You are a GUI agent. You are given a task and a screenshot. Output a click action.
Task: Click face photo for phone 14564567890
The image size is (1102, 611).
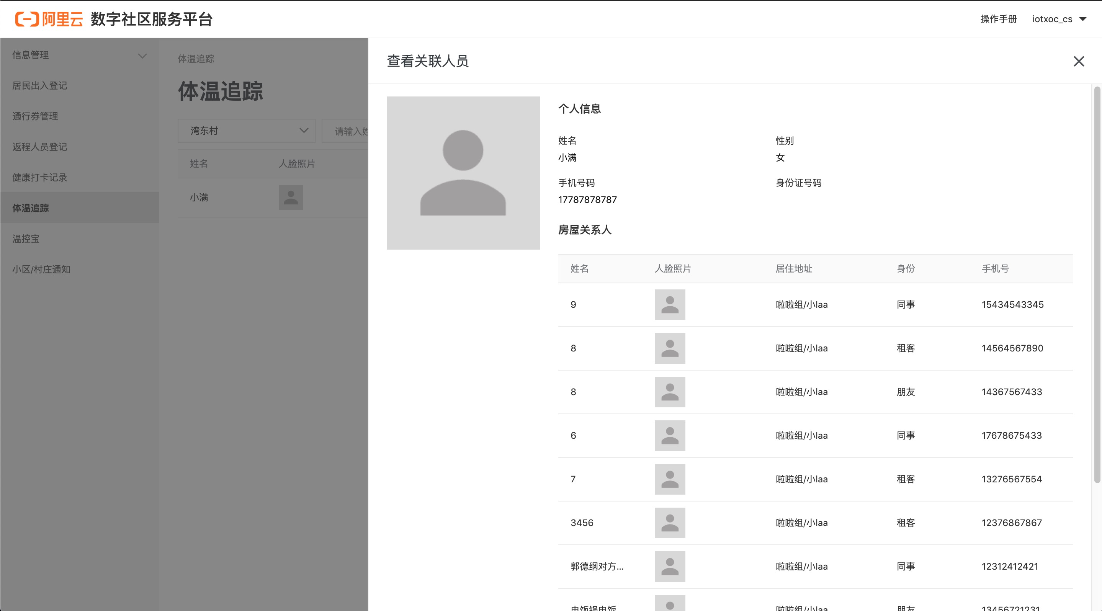[669, 348]
